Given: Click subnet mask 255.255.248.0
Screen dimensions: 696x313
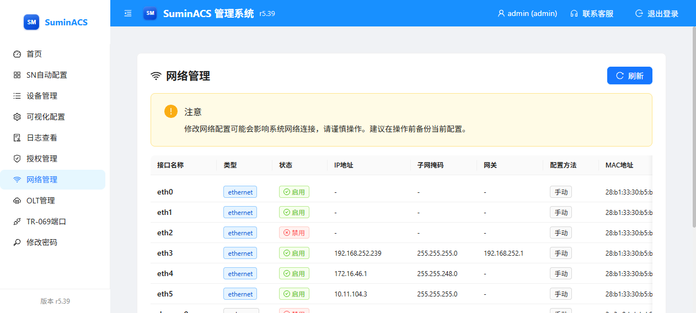Looking at the screenshot, I should 437,274.
